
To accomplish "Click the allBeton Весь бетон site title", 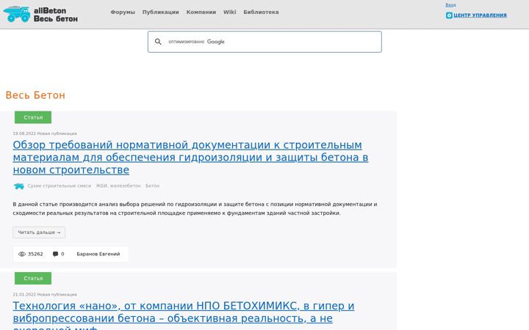I will (56, 15).
